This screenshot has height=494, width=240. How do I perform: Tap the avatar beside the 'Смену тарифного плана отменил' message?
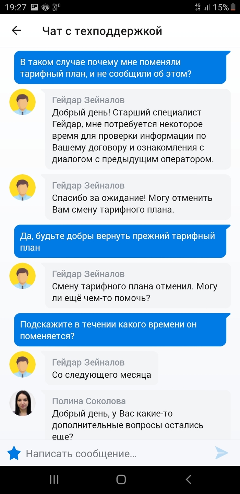(22, 276)
